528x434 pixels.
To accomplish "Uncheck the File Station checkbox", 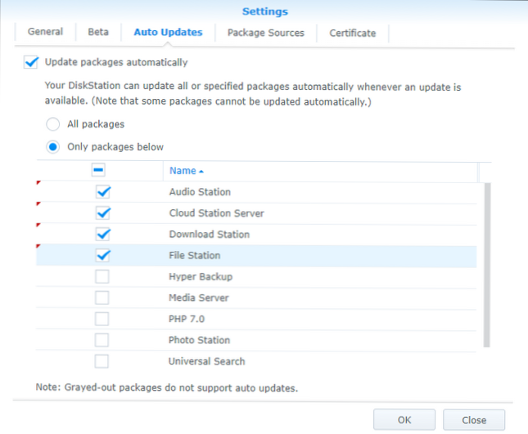I will (102, 256).
